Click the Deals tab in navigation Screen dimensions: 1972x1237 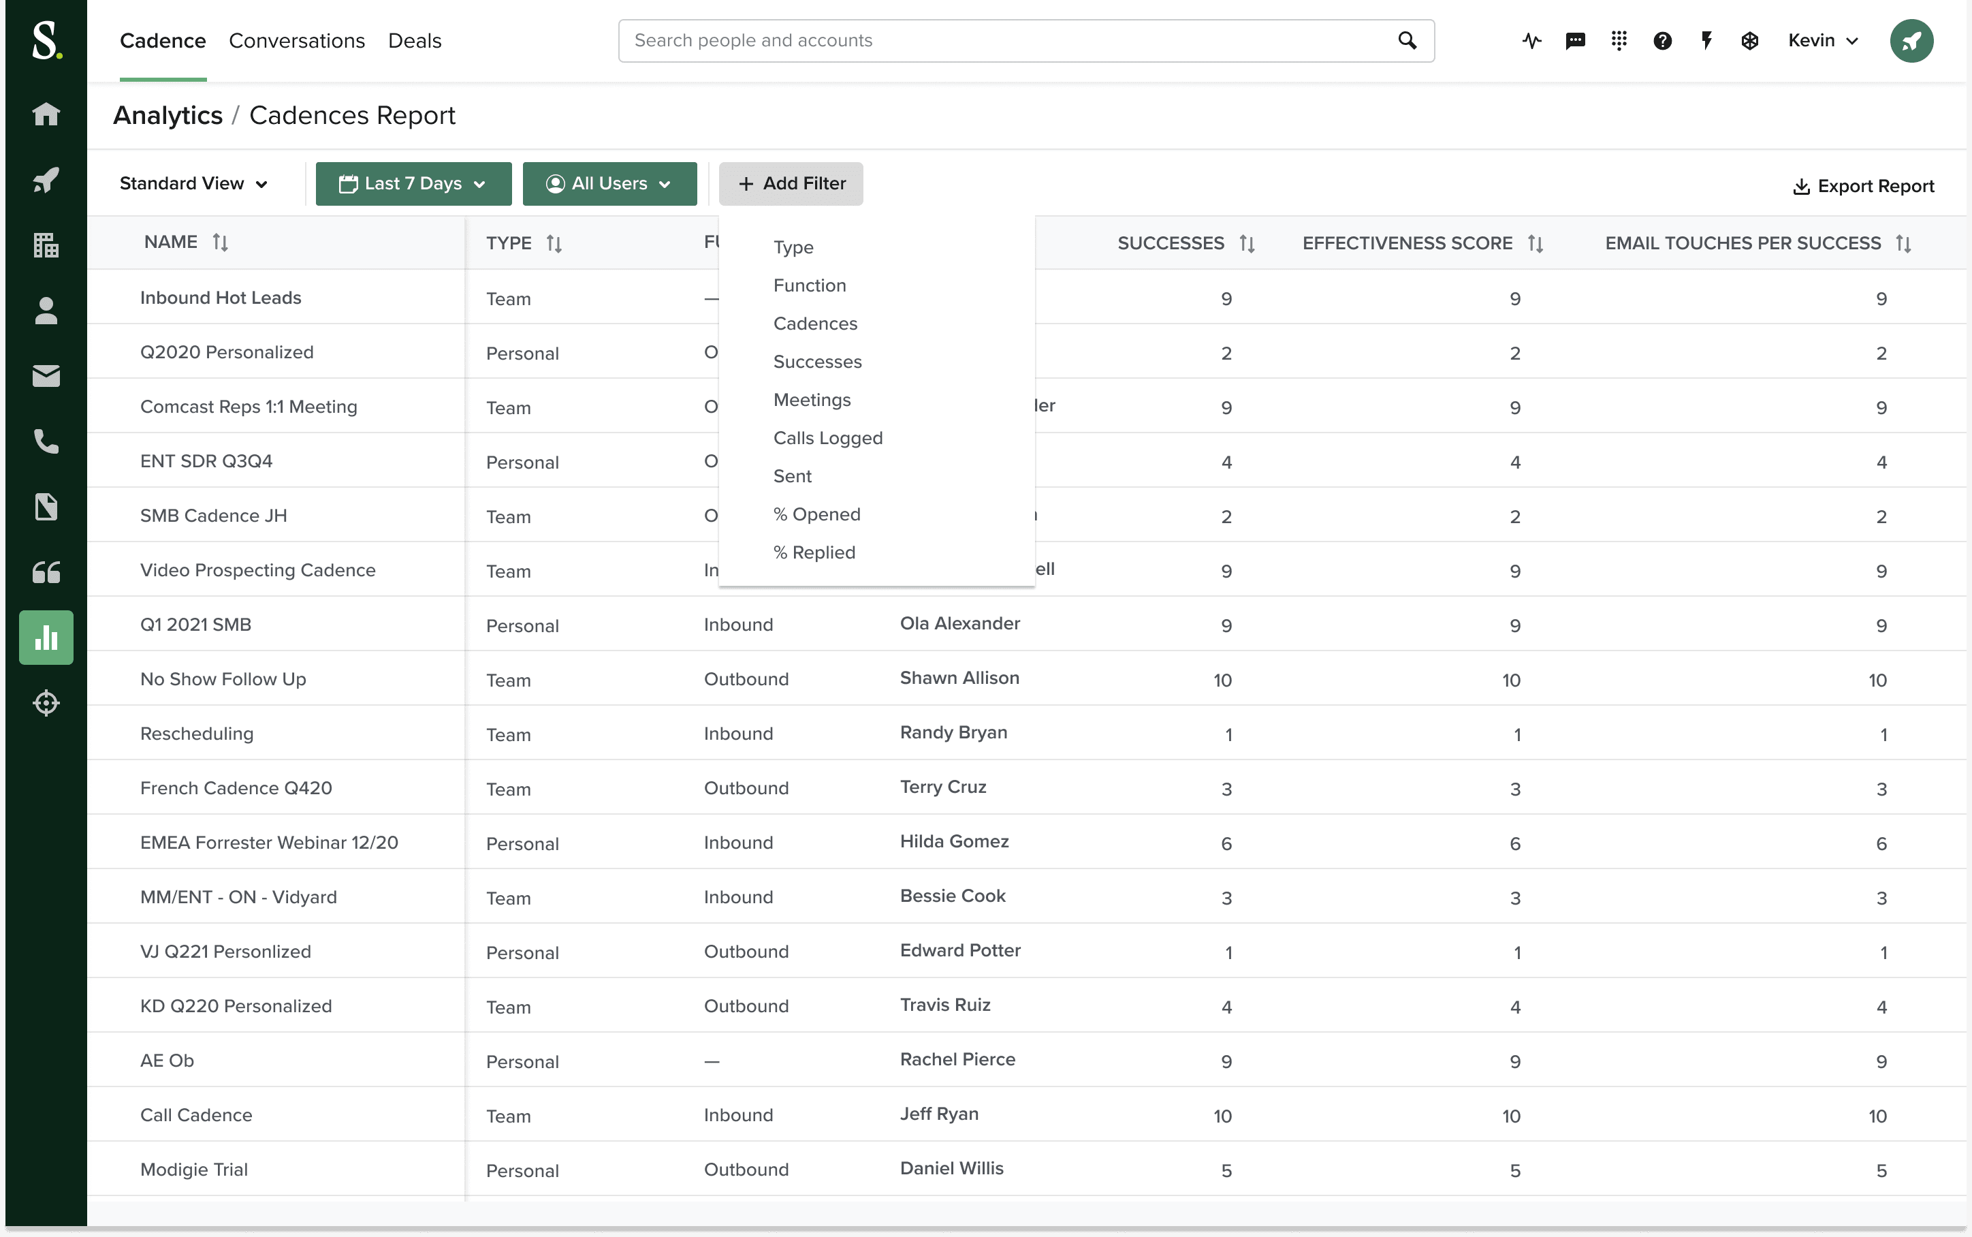(x=414, y=40)
